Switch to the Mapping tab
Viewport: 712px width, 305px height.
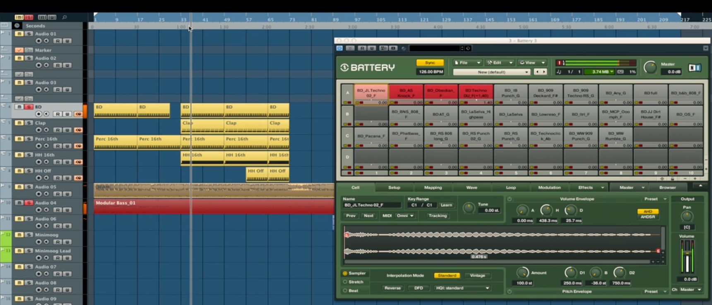pyautogui.click(x=433, y=187)
